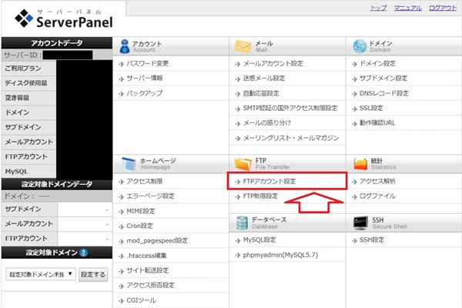Open MIME設定

click(x=141, y=211)
